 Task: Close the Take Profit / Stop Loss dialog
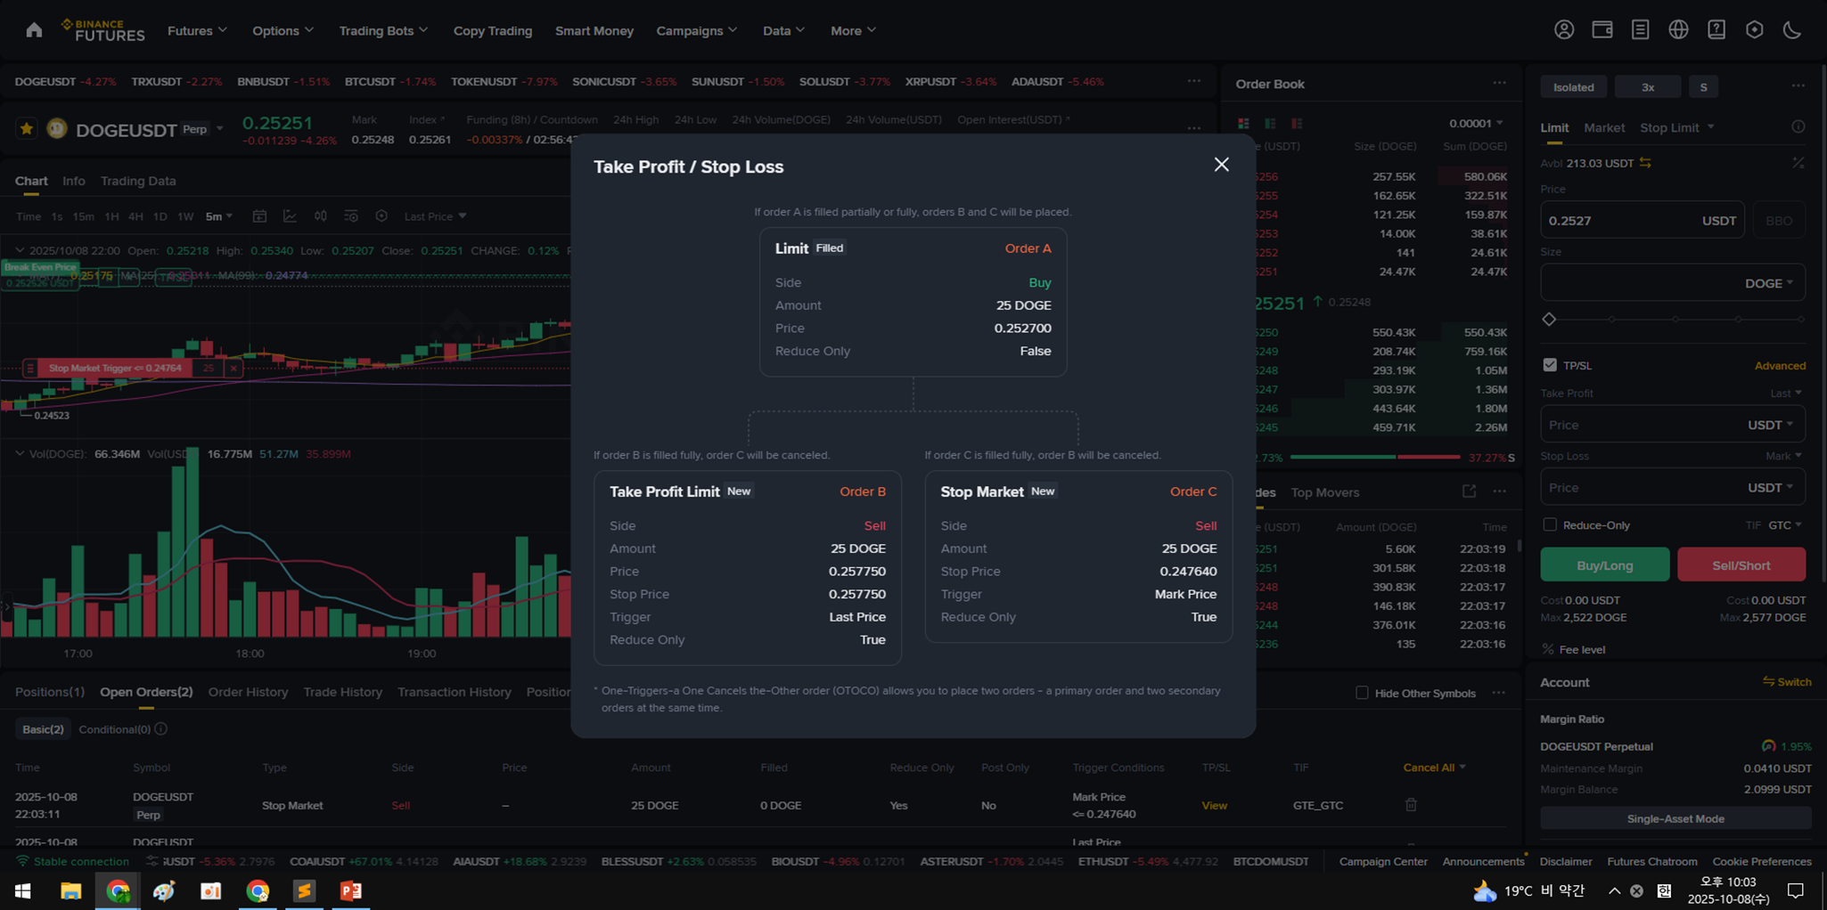point(1221,165)
